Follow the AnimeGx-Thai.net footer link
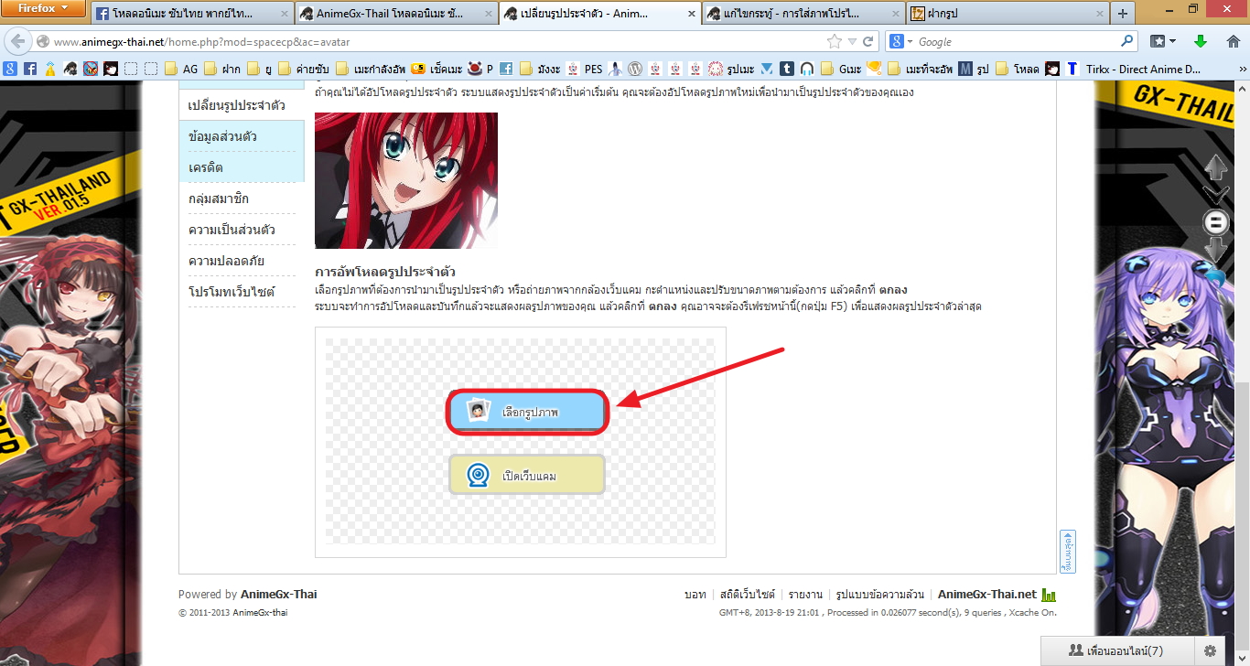The width and height of the screenshot is (1250, 666). [x=987, y=595]
